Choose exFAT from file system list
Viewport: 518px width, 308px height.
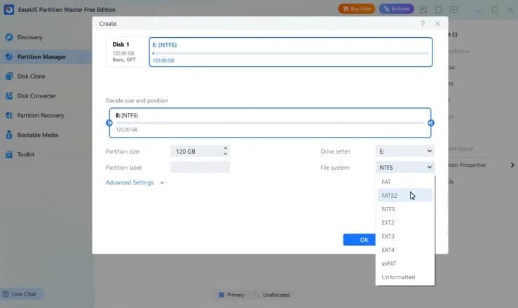pyautogui.click(x=405, y=263)
